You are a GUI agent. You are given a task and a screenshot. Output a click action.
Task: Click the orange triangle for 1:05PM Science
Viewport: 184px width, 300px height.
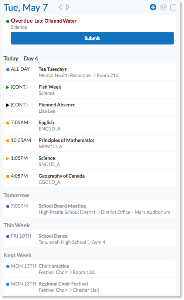7,158
